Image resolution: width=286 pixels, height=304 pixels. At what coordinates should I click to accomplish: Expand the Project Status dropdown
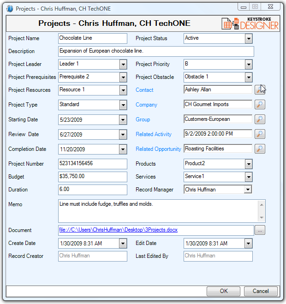point(249,38)
